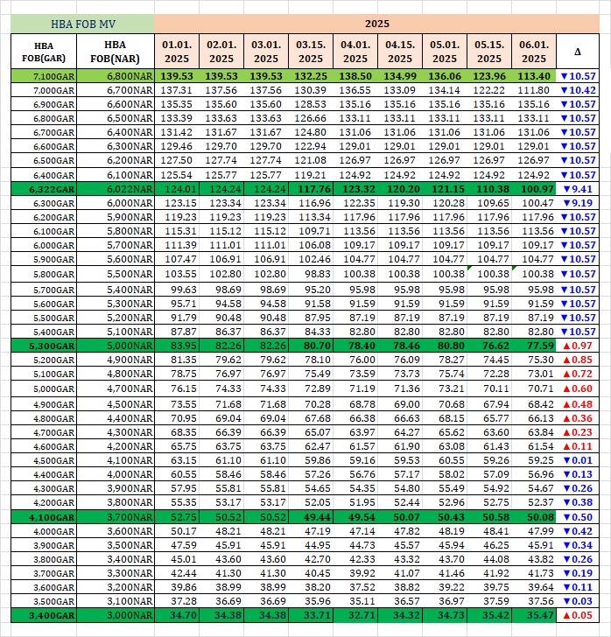This screenshot has height=637, width=611.
Task: Select the '▼10.42' delta cell
Action: pos(578,90)
